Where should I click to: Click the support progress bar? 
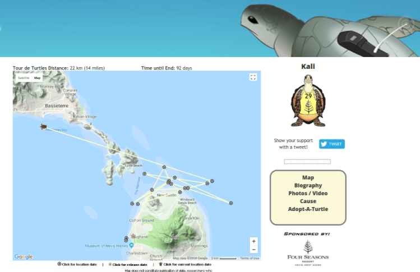307,162
